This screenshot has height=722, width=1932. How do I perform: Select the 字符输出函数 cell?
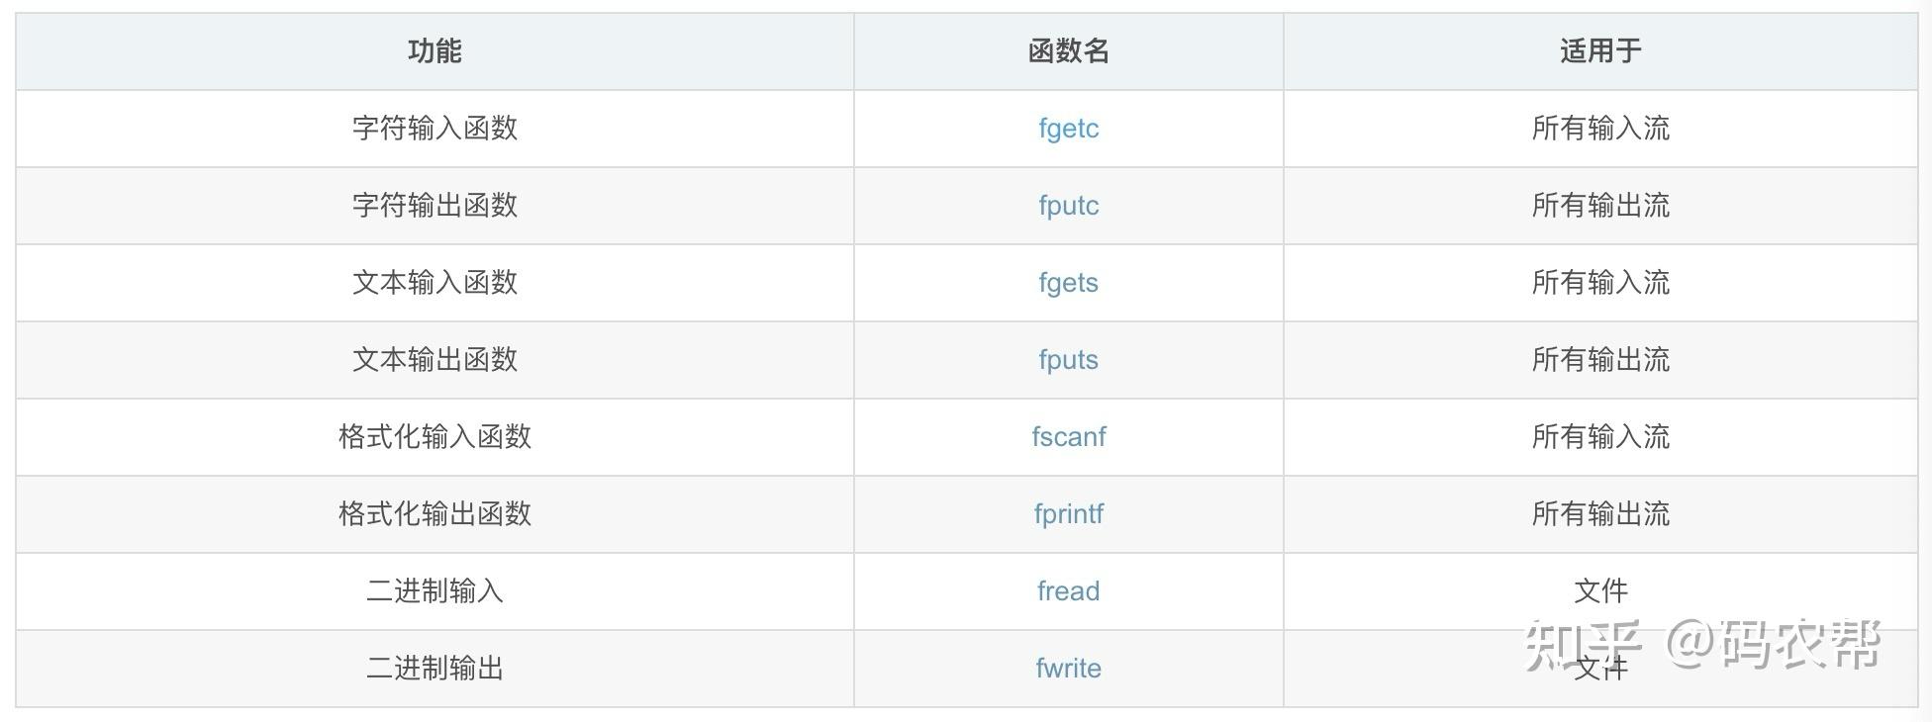(x=435, y=206)
